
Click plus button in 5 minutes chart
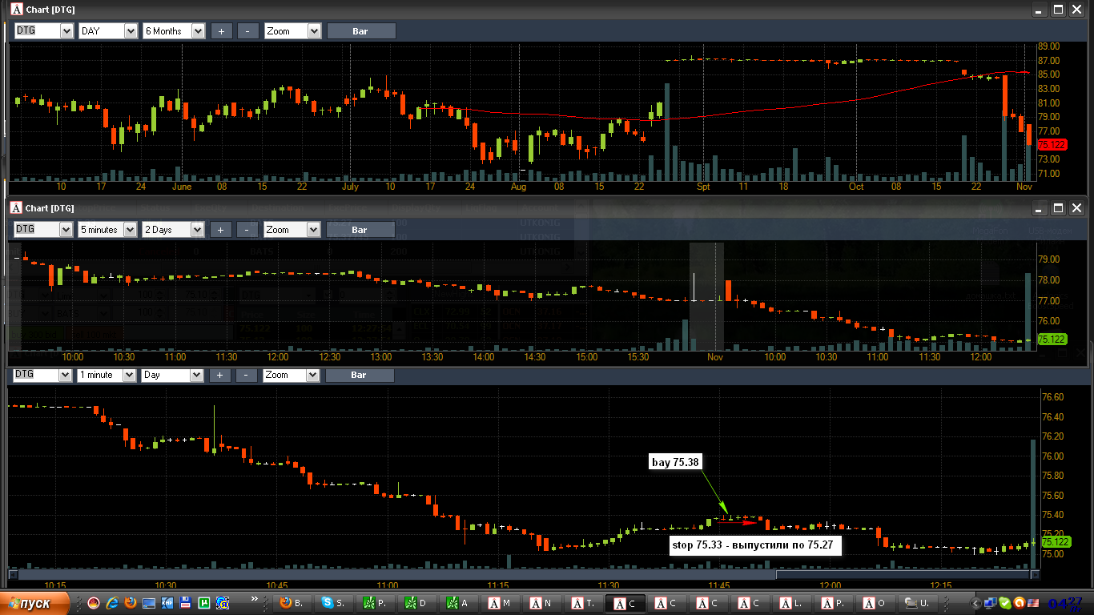(221, 230)
